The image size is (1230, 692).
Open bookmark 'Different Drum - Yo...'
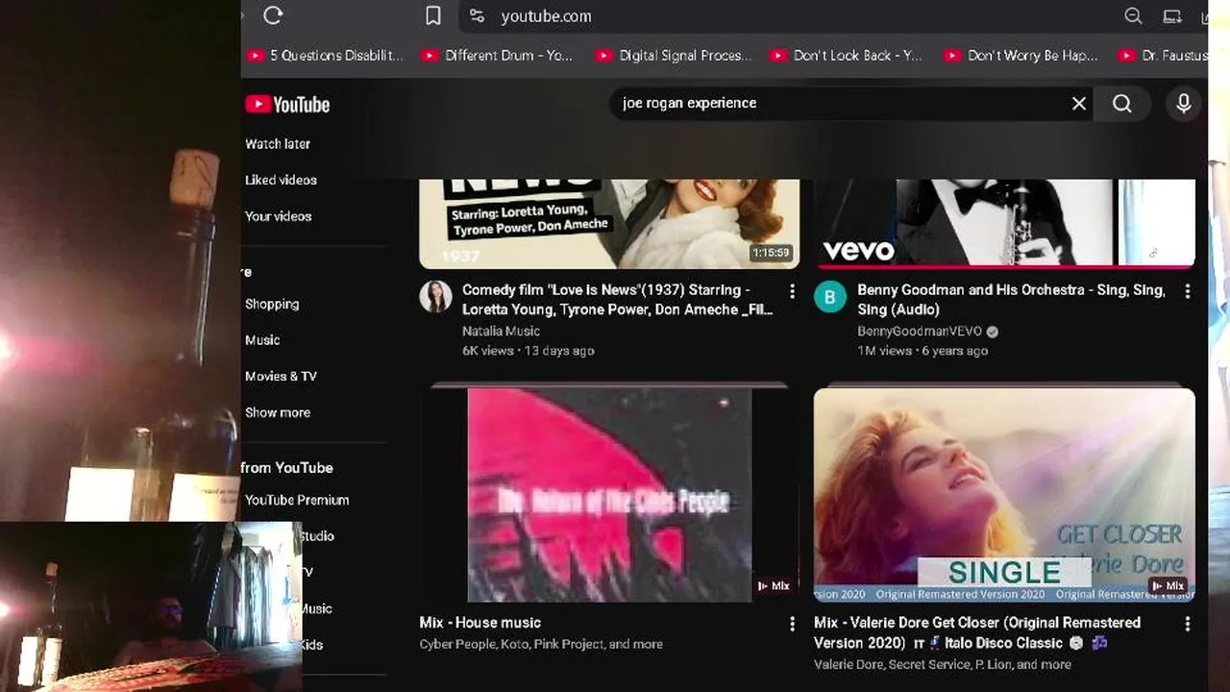(x=496, y=56)
